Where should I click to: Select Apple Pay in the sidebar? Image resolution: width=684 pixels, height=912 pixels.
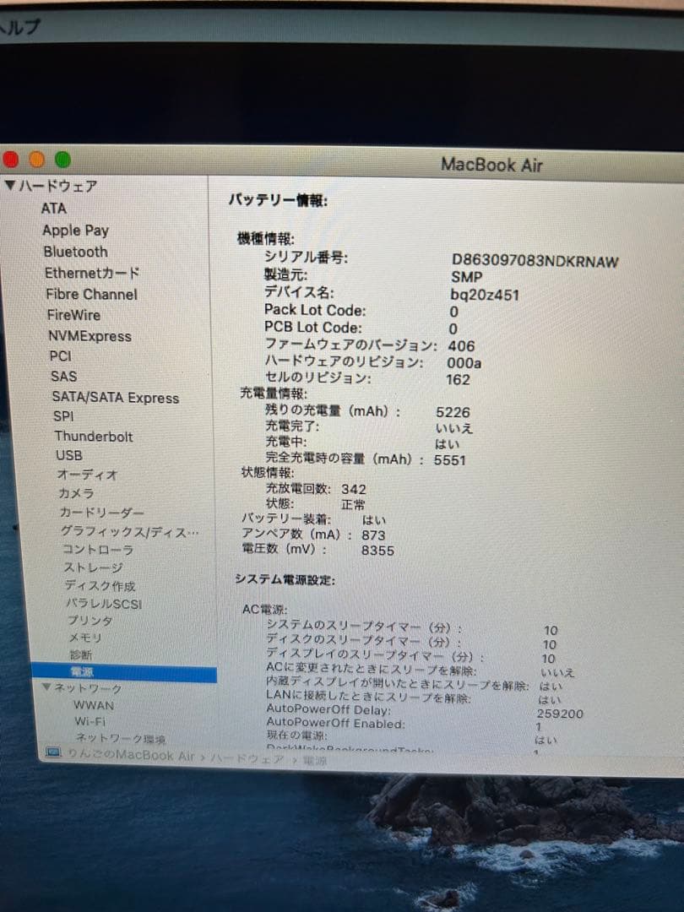click(75, 230)
